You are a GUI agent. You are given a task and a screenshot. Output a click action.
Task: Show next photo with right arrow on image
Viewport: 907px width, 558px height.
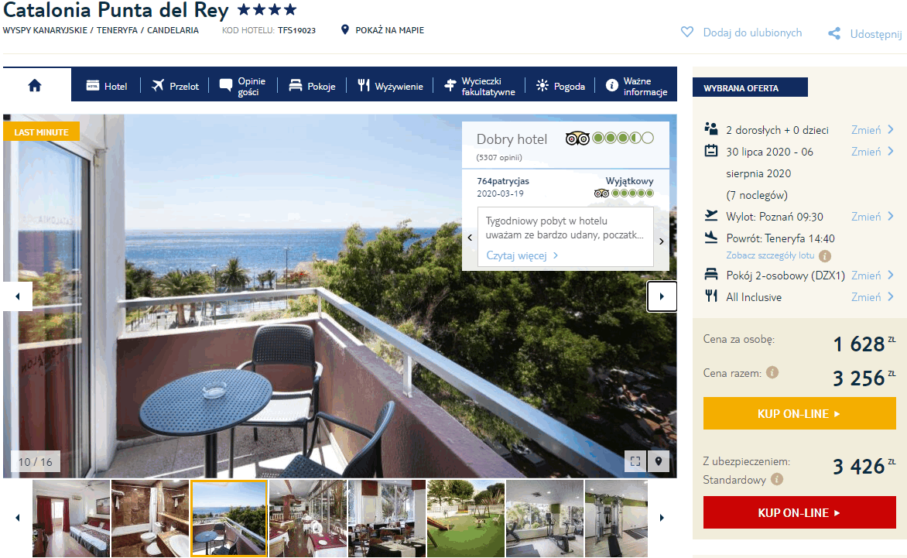(662, 296)
